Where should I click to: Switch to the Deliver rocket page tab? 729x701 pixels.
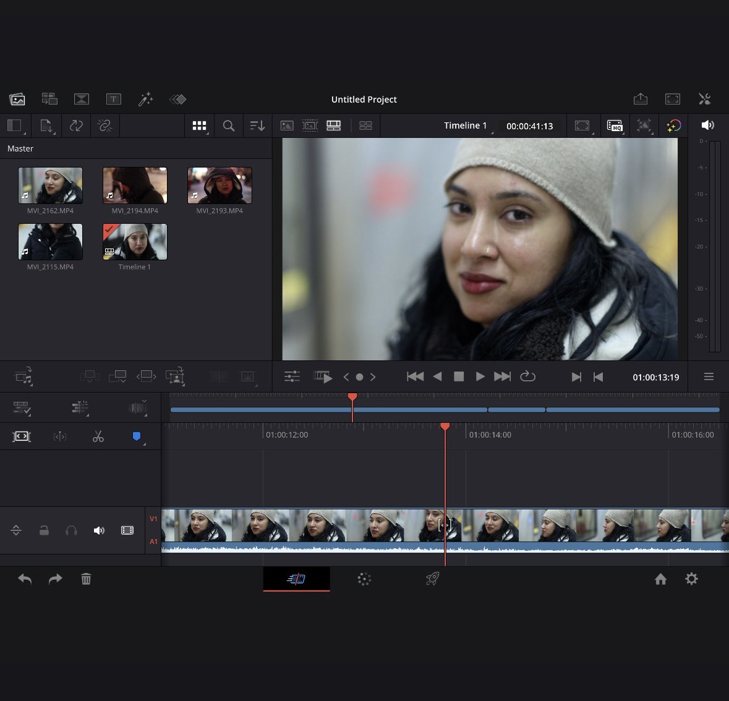432,579
